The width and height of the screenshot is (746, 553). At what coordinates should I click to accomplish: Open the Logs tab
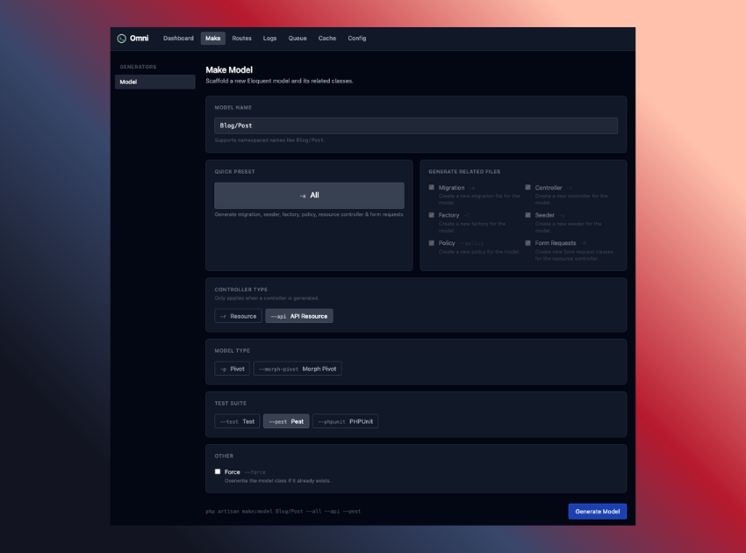click(269, 39)
